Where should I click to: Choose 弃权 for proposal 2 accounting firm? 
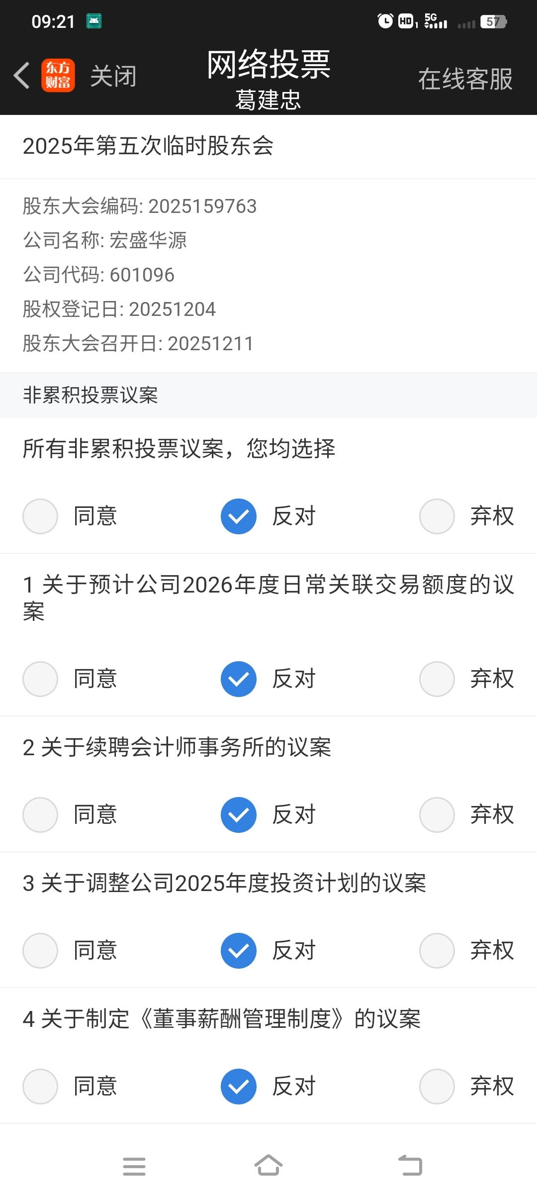pos(437,815)
